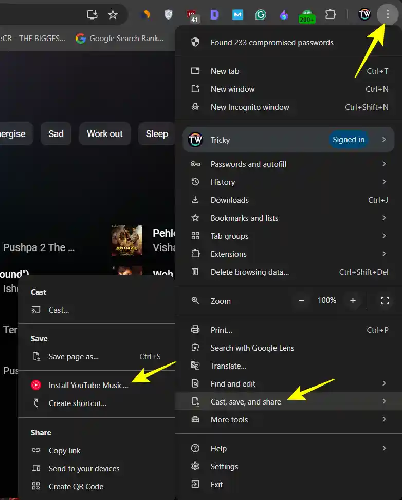Click the Sad mood chip

tap(56, 133)
